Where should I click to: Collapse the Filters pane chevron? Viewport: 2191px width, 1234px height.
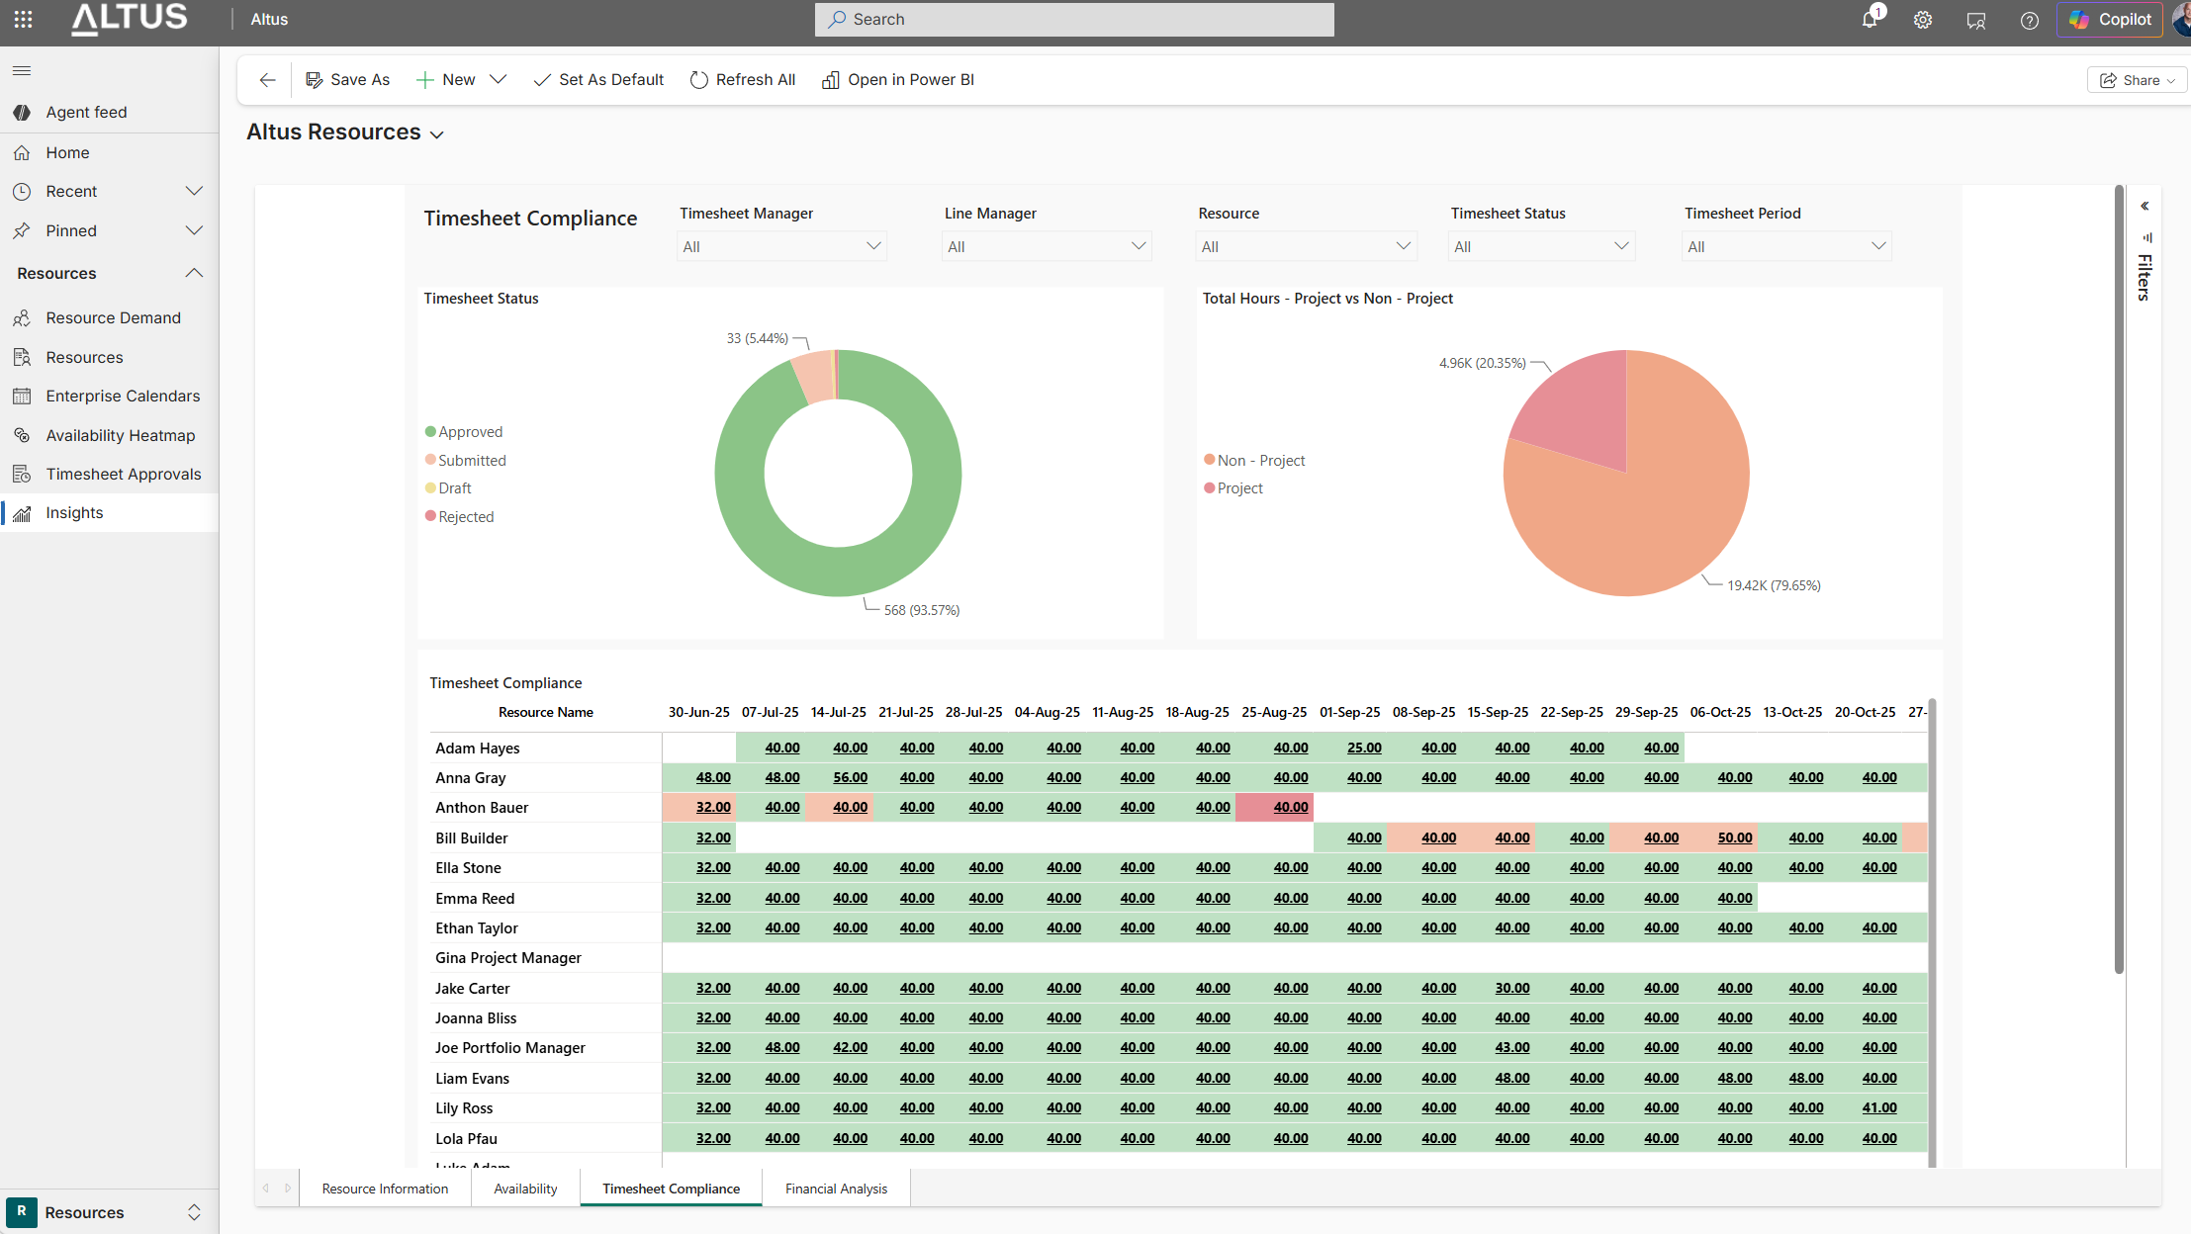click(x=2145, y=206)
